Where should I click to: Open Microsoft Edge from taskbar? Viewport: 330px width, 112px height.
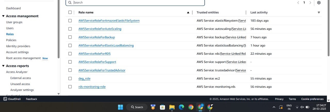[181, 107]
